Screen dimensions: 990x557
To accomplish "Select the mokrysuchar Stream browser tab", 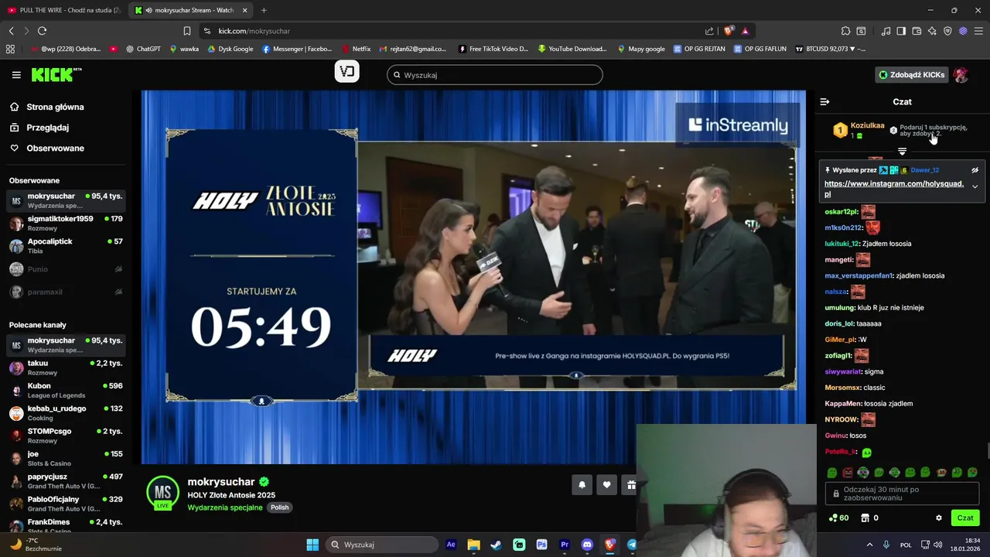I will [190, 10].
